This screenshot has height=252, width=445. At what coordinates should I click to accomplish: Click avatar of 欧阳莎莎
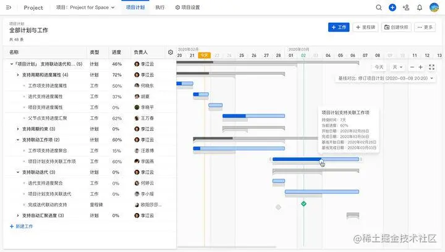click(x=137, y=204)
